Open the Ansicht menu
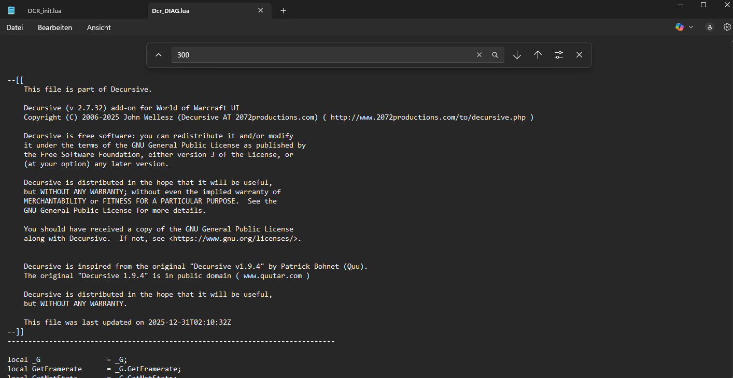Viewport: 733px width, 378px height. click(98, 27)
